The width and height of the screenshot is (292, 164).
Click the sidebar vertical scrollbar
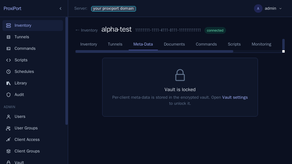(x=67, y=71)
